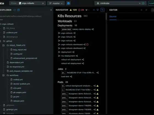Click the Navigator vertical scrollbar
This screenshot has width=154, height=115.
click(106, 16)
